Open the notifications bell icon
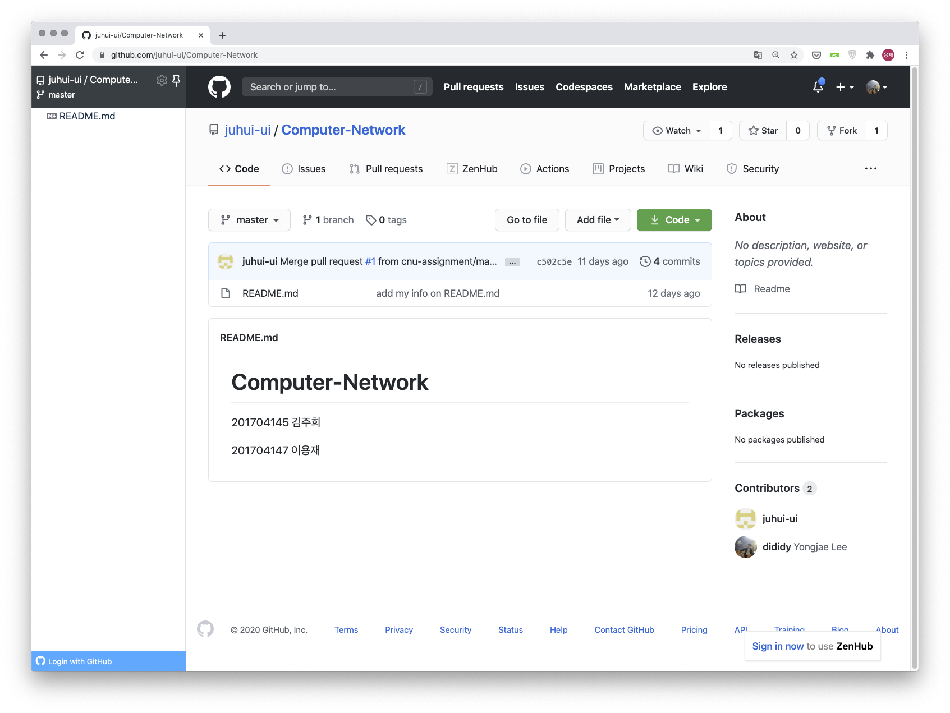Image resolution: width=950 pixels, height=713 pixels. coord(818,86)
